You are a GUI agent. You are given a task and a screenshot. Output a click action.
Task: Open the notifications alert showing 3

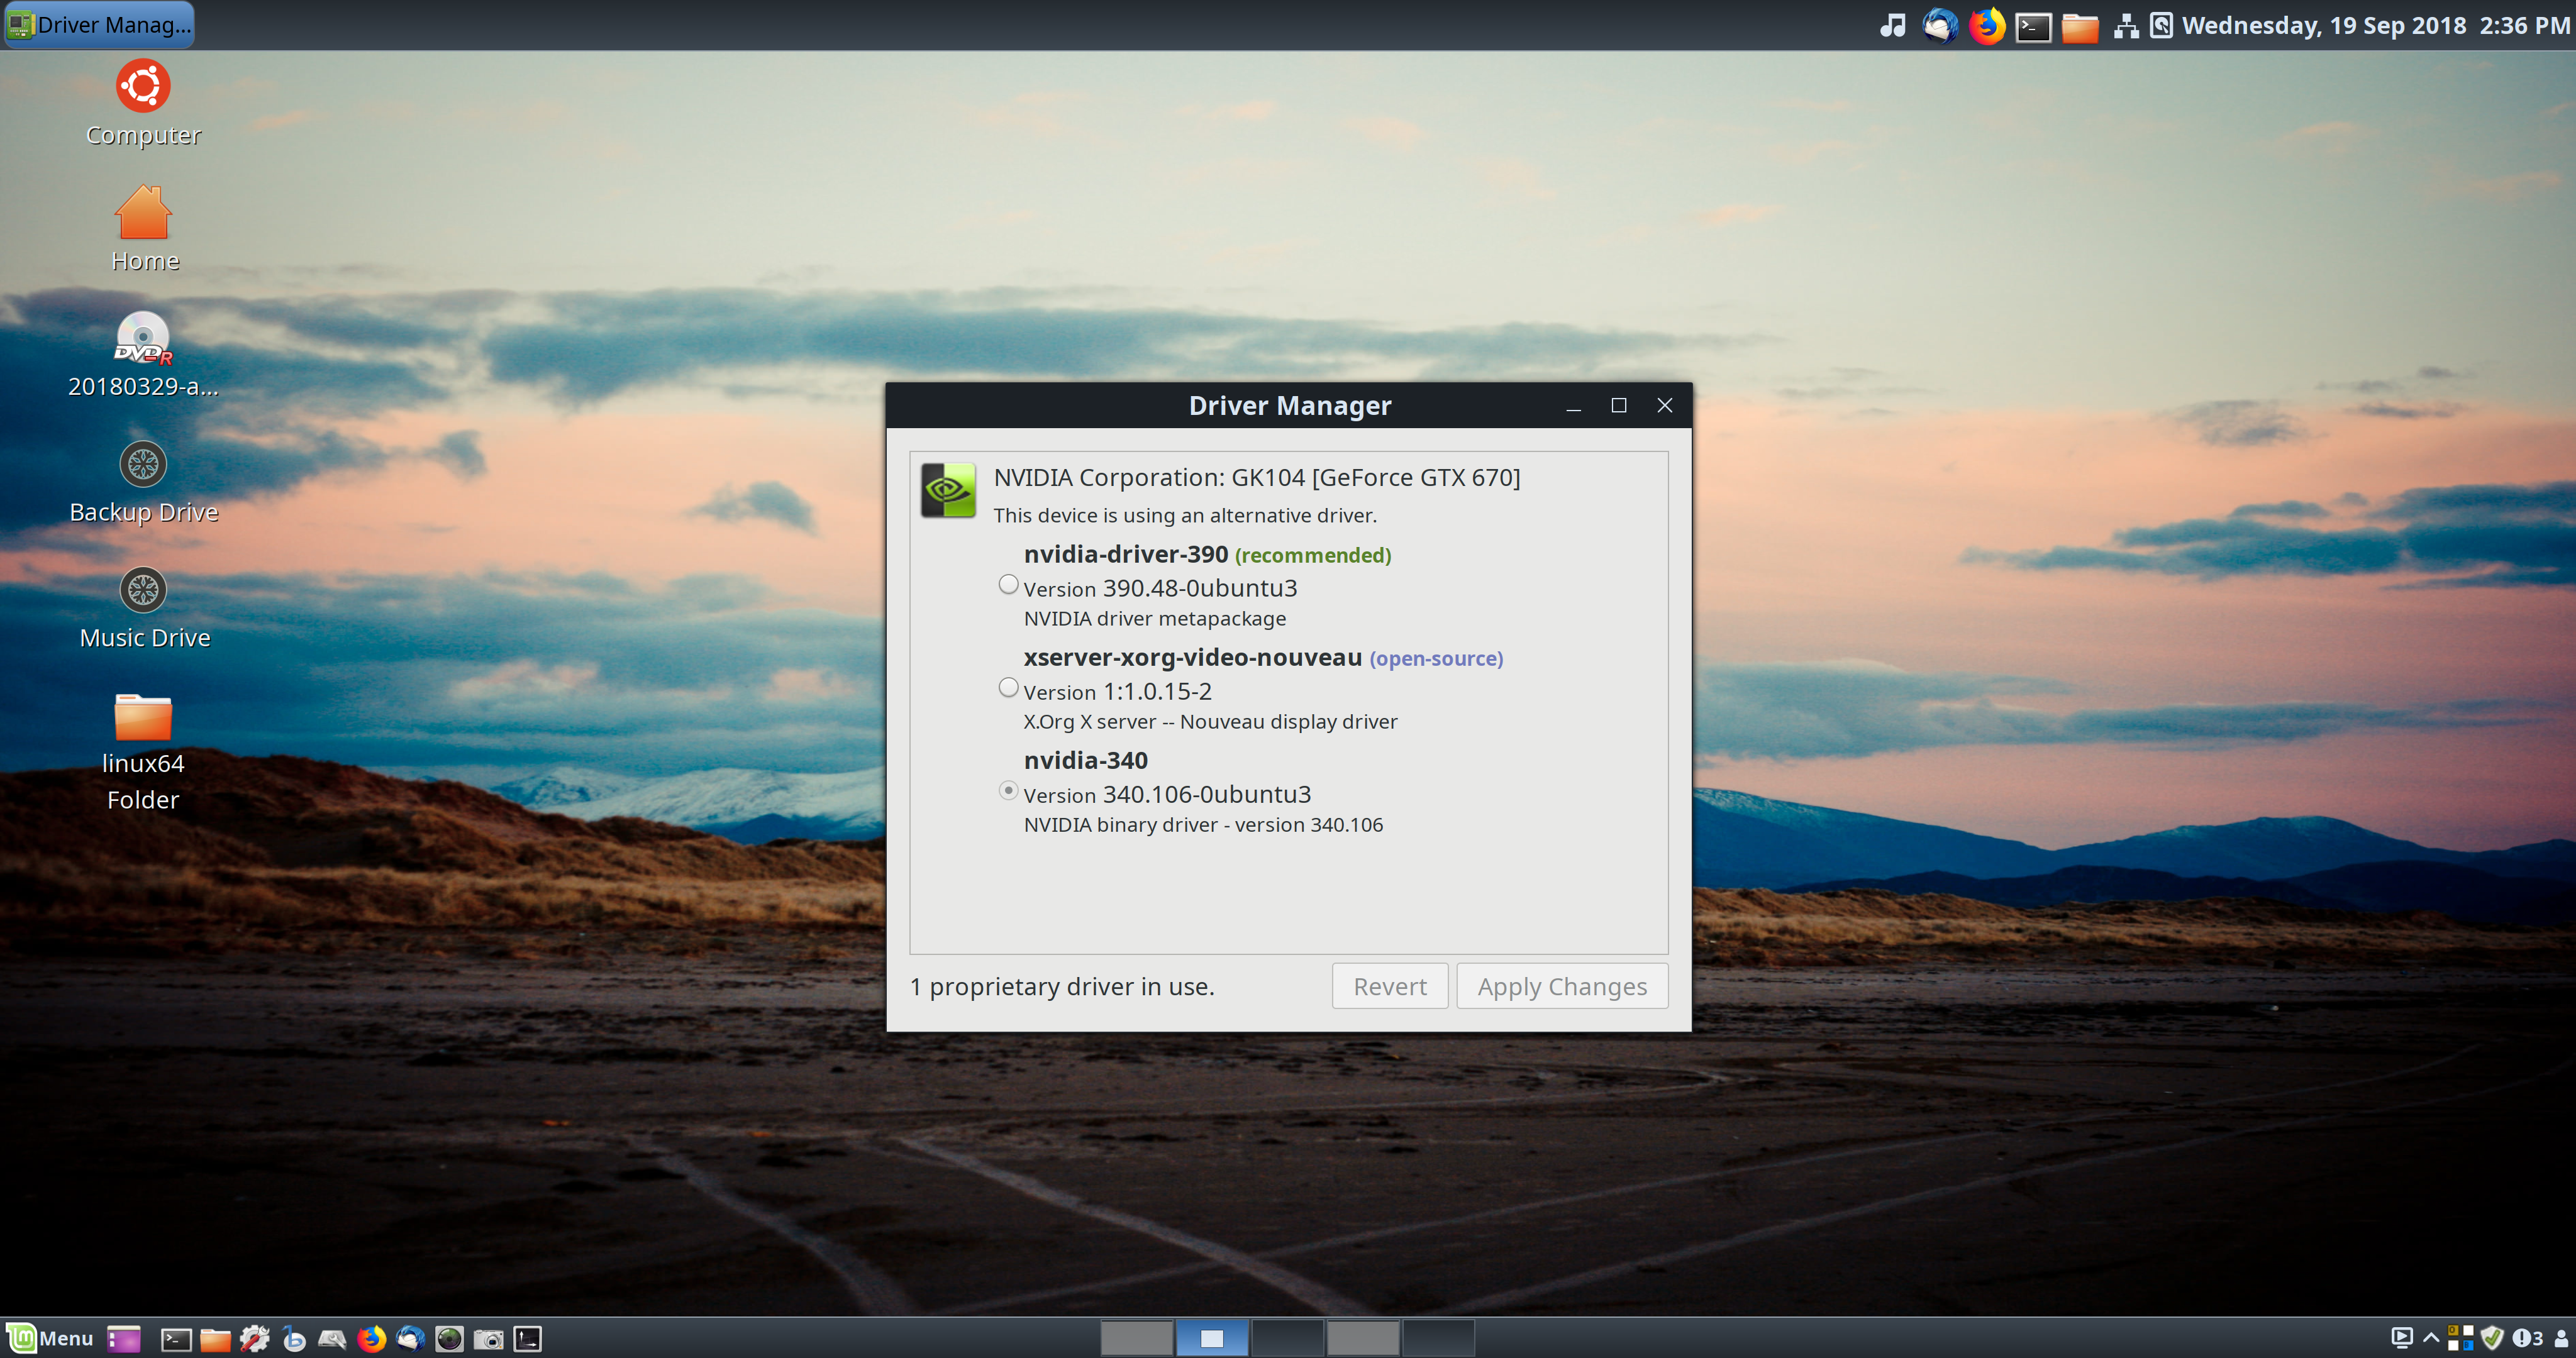pos(2527,1338)
